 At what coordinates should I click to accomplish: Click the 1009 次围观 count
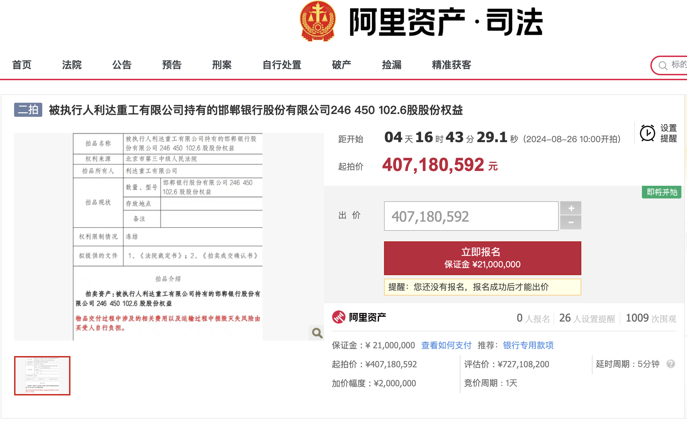coord(651,318)
